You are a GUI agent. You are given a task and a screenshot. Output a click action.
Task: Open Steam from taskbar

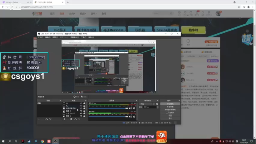29,141
